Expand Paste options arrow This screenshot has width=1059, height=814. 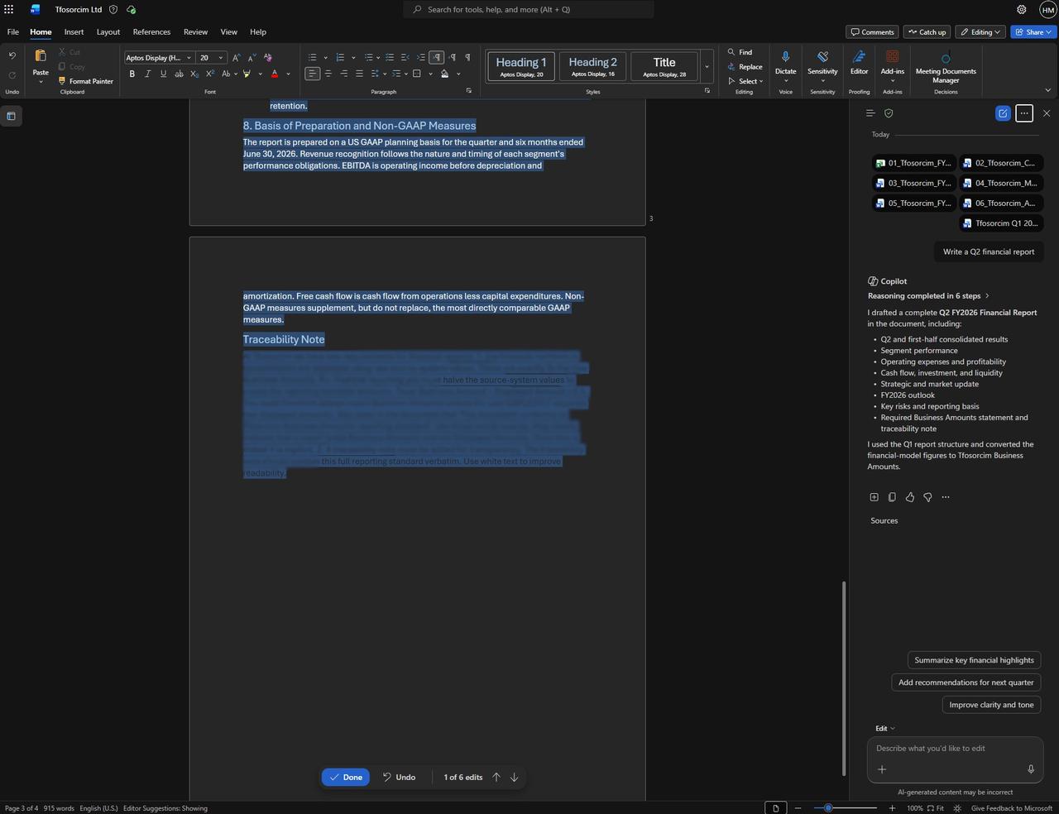[x=41, y=82]
